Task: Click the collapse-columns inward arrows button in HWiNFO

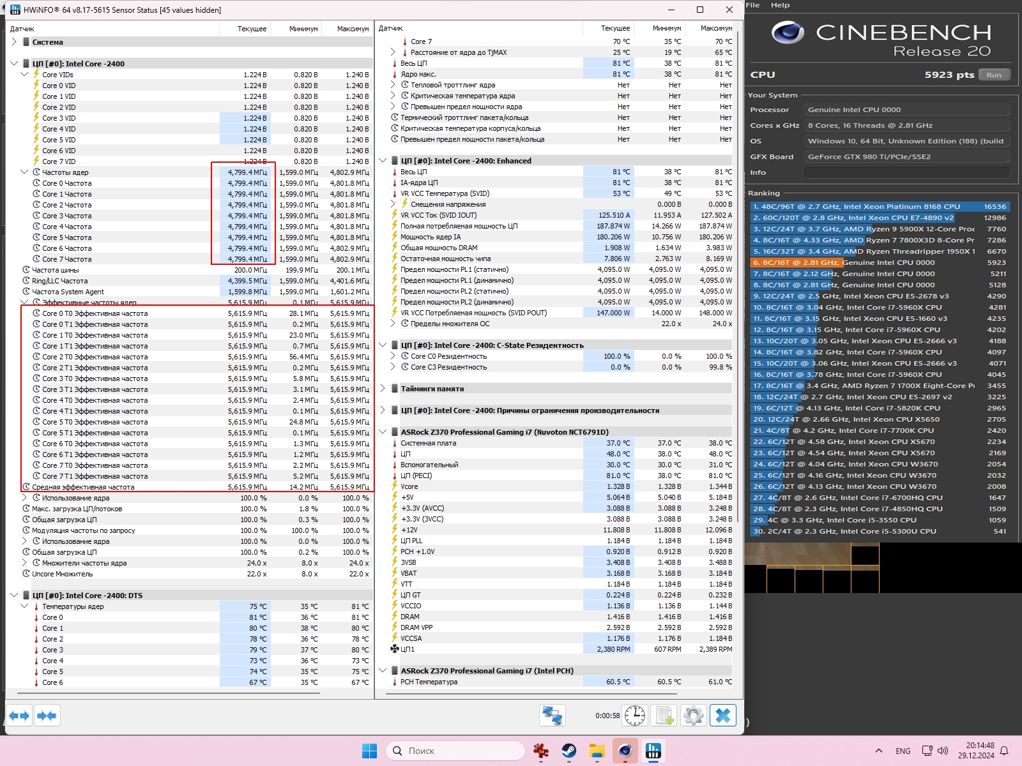Action: [47, 716]
